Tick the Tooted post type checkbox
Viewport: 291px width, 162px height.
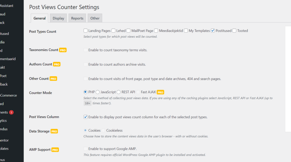(234, 31)
